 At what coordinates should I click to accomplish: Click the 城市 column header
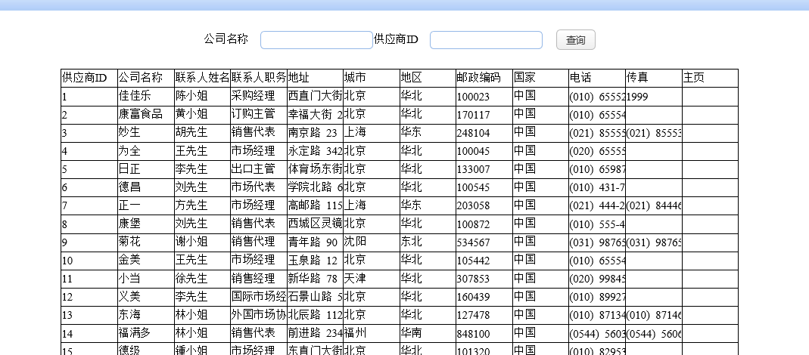pyautogui.click(x=372, y=79)
